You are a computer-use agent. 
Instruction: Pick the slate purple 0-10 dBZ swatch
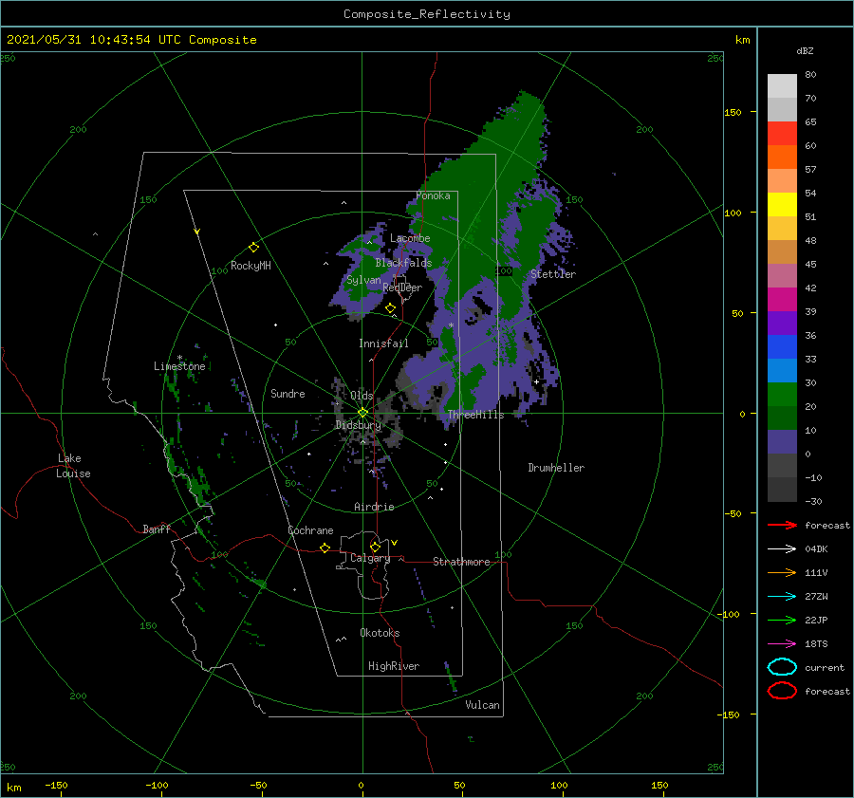(x=782, y=442)
